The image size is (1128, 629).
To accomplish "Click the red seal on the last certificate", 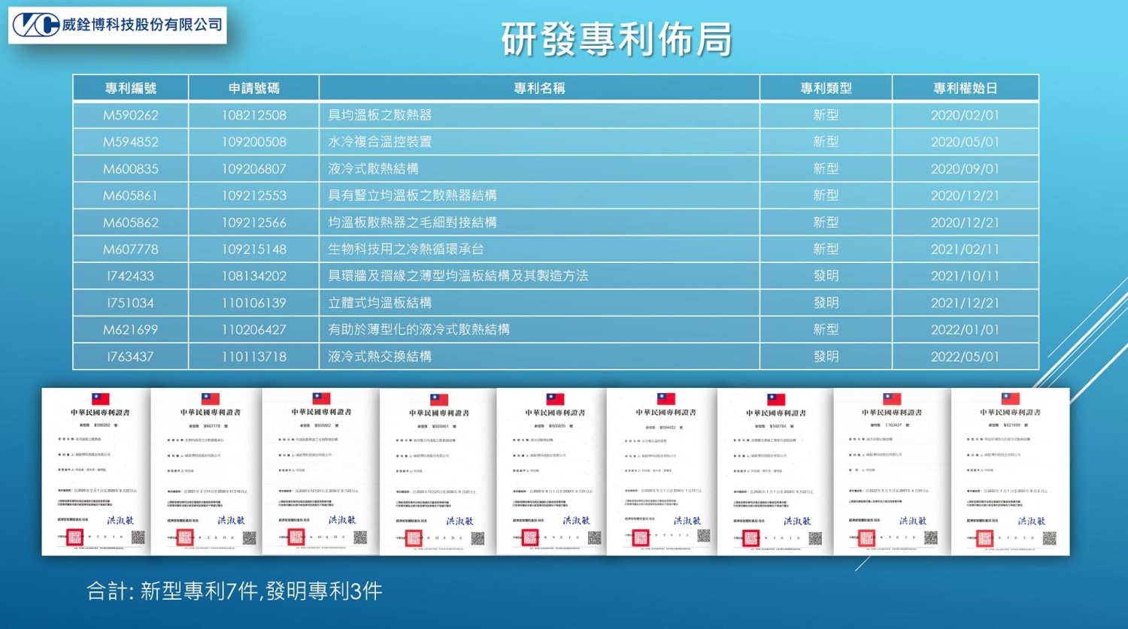I will (984, 538).
